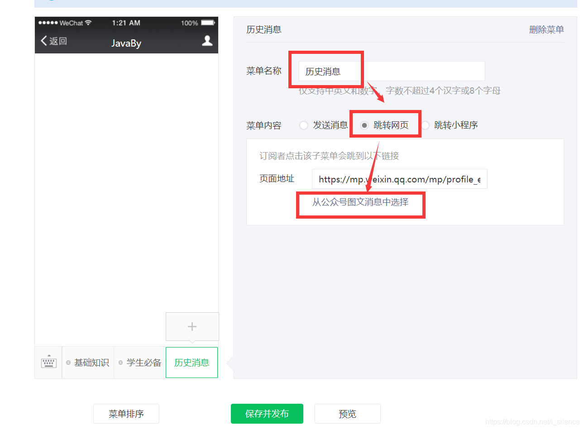Click the 删除菜单 link
The width and height of the screenshot is (584, 430).
[x=546, y=29]
